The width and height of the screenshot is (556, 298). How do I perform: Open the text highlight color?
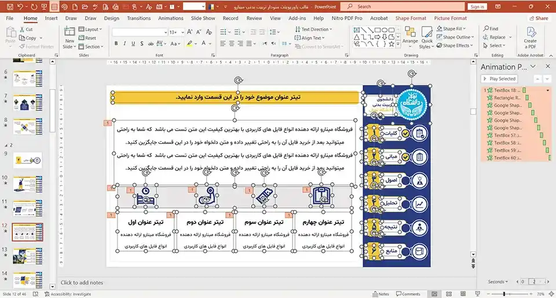191,43
